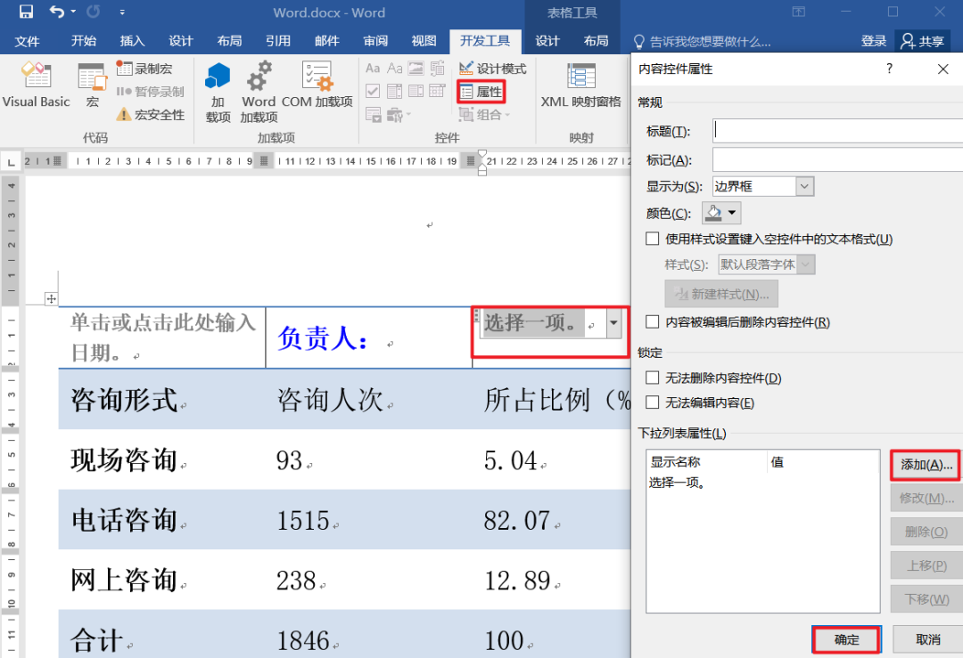
Task: Click the table move handle
Action: click(51, 298)
